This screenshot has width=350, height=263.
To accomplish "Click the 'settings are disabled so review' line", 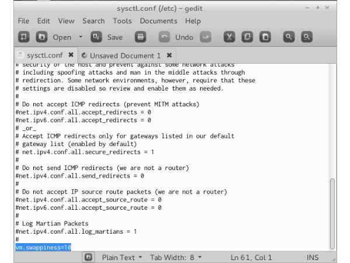I will [120, 89].
